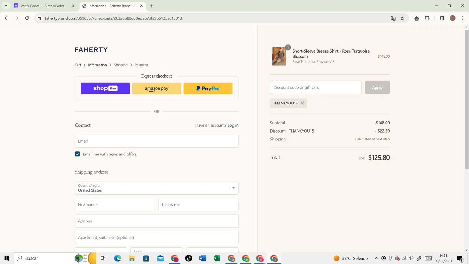This screenshot has width=469, height=264.
Task: Open Microsoft Excel from the taskbar
Action: pos(217,258)
